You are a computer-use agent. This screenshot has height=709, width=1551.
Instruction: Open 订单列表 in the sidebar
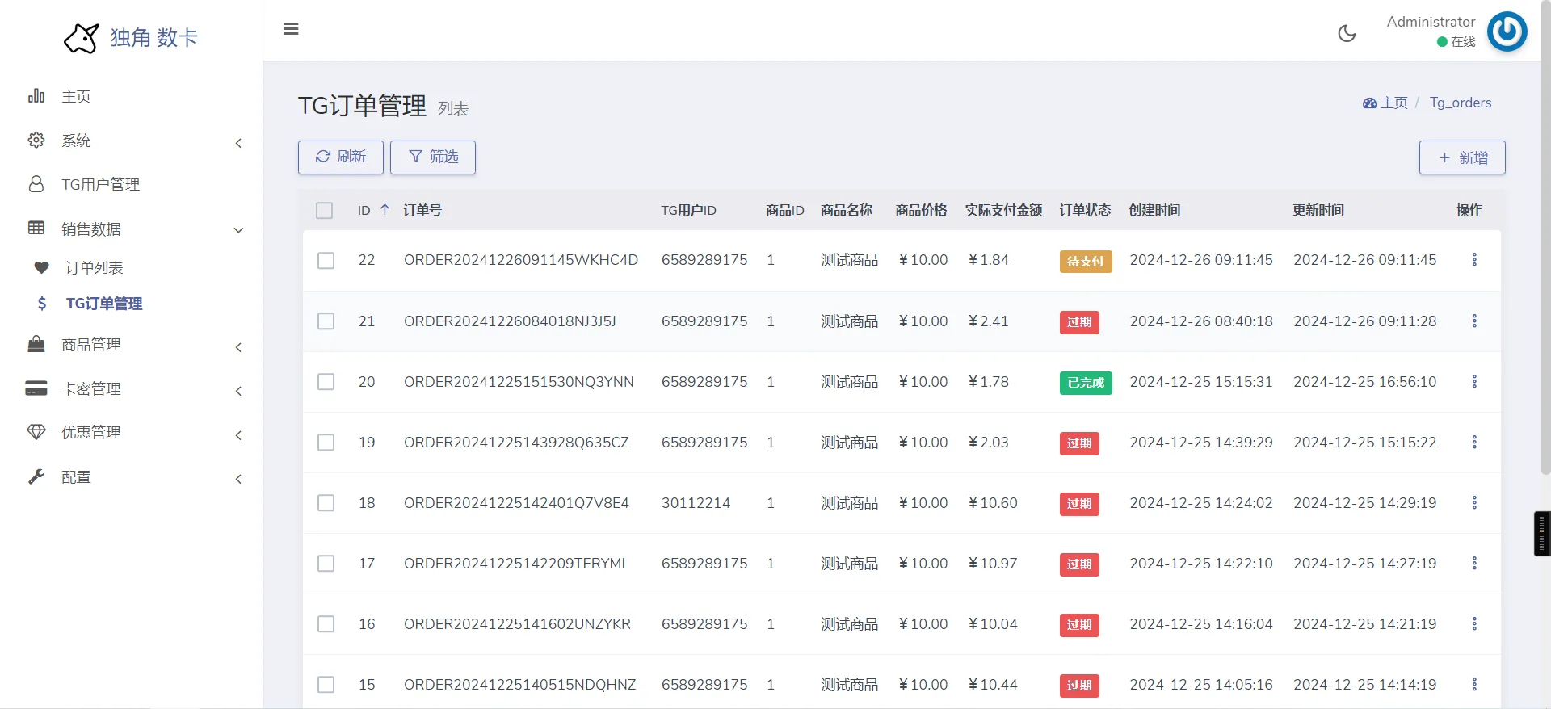pyautogui.click(x=95, y=268)
